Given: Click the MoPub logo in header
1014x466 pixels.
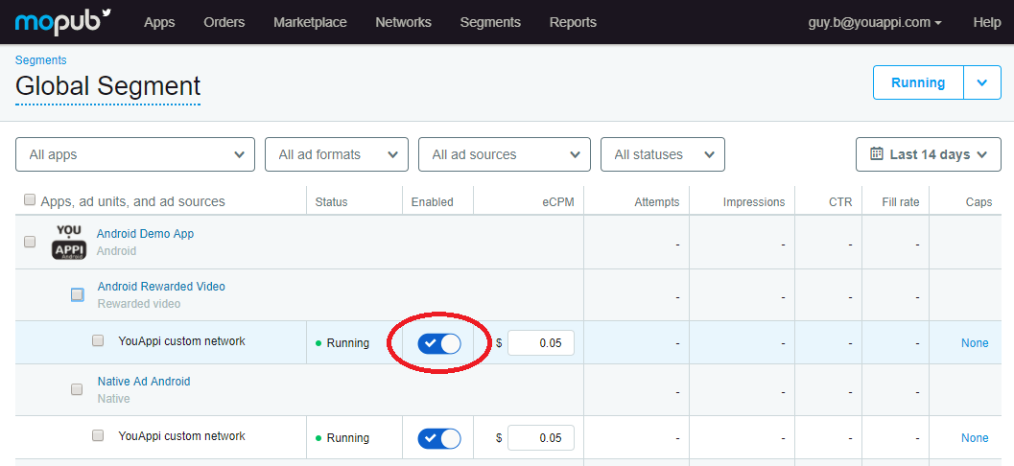Looking at the screenshot, I should pos(62,21).
